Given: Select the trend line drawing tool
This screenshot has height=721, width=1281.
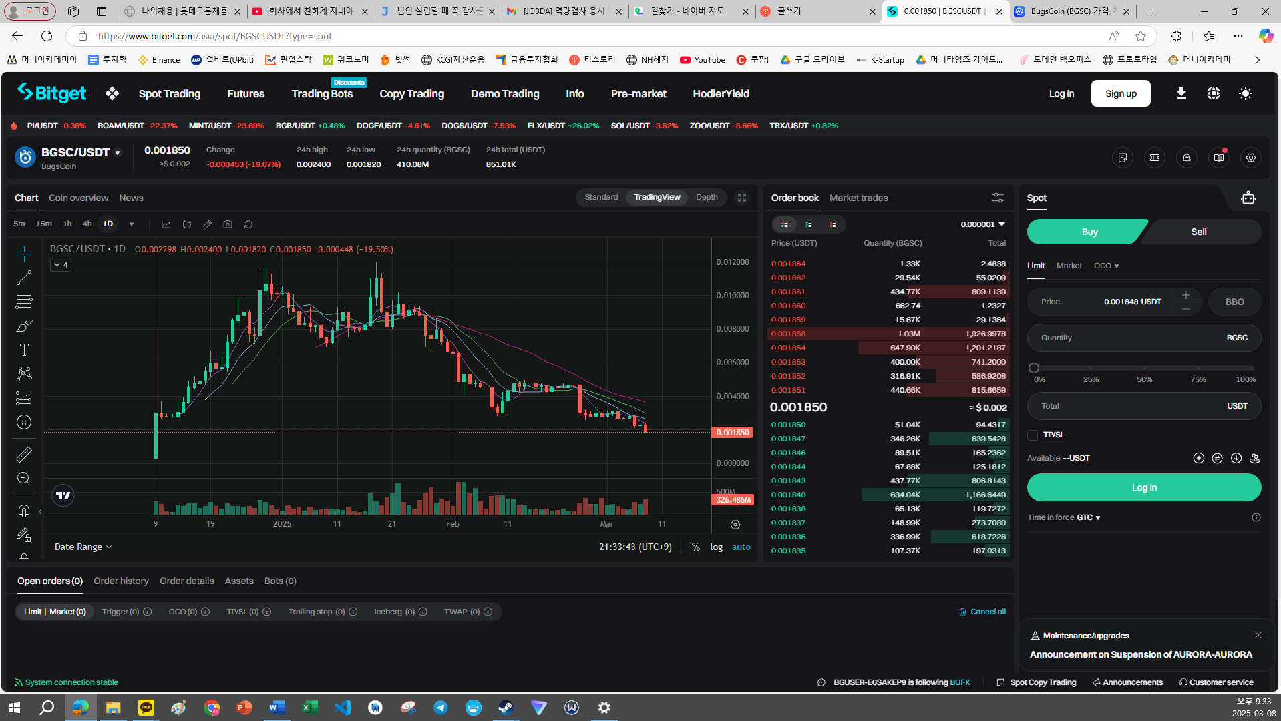Looking at the screenshot, I should 24,278.
